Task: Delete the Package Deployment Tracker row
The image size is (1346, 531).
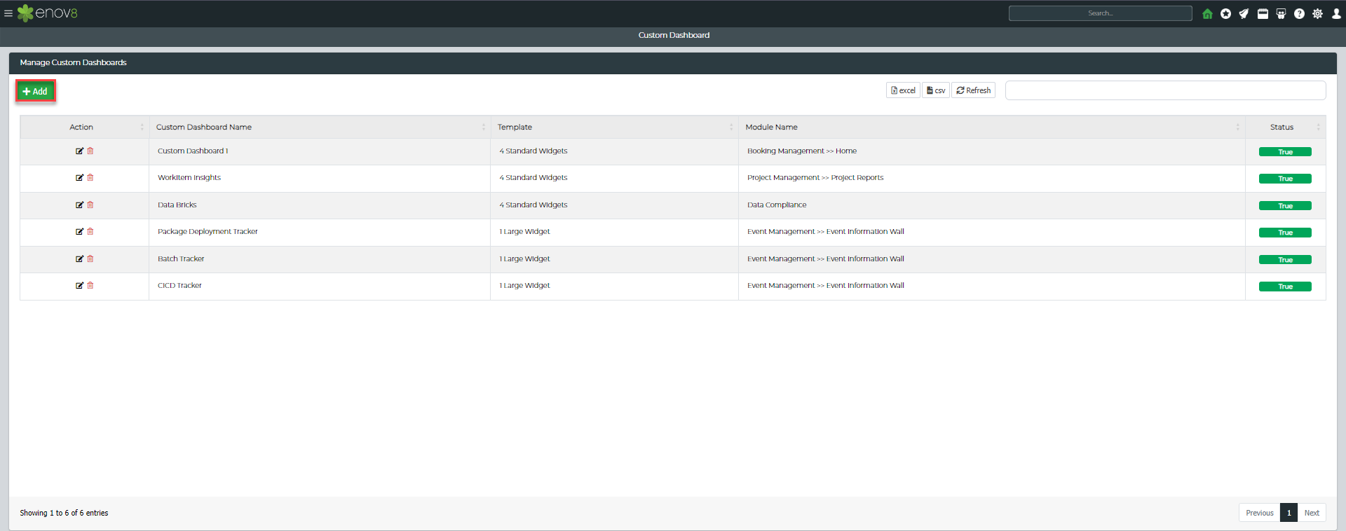Action: (90, 231)
